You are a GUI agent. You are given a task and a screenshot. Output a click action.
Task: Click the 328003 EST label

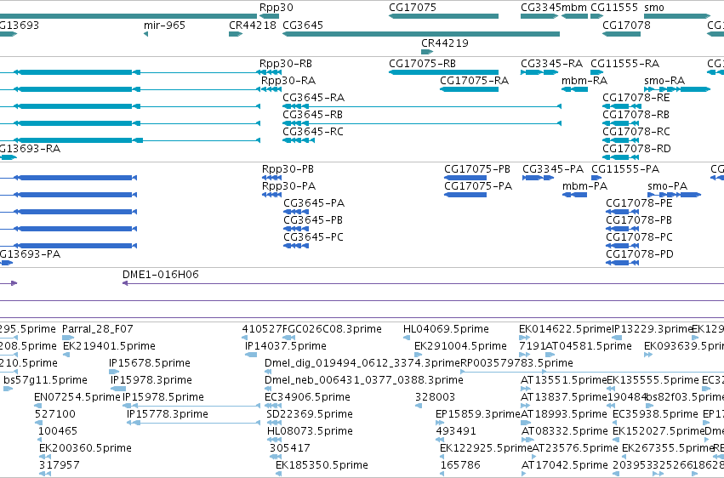[x=435, y=398]
